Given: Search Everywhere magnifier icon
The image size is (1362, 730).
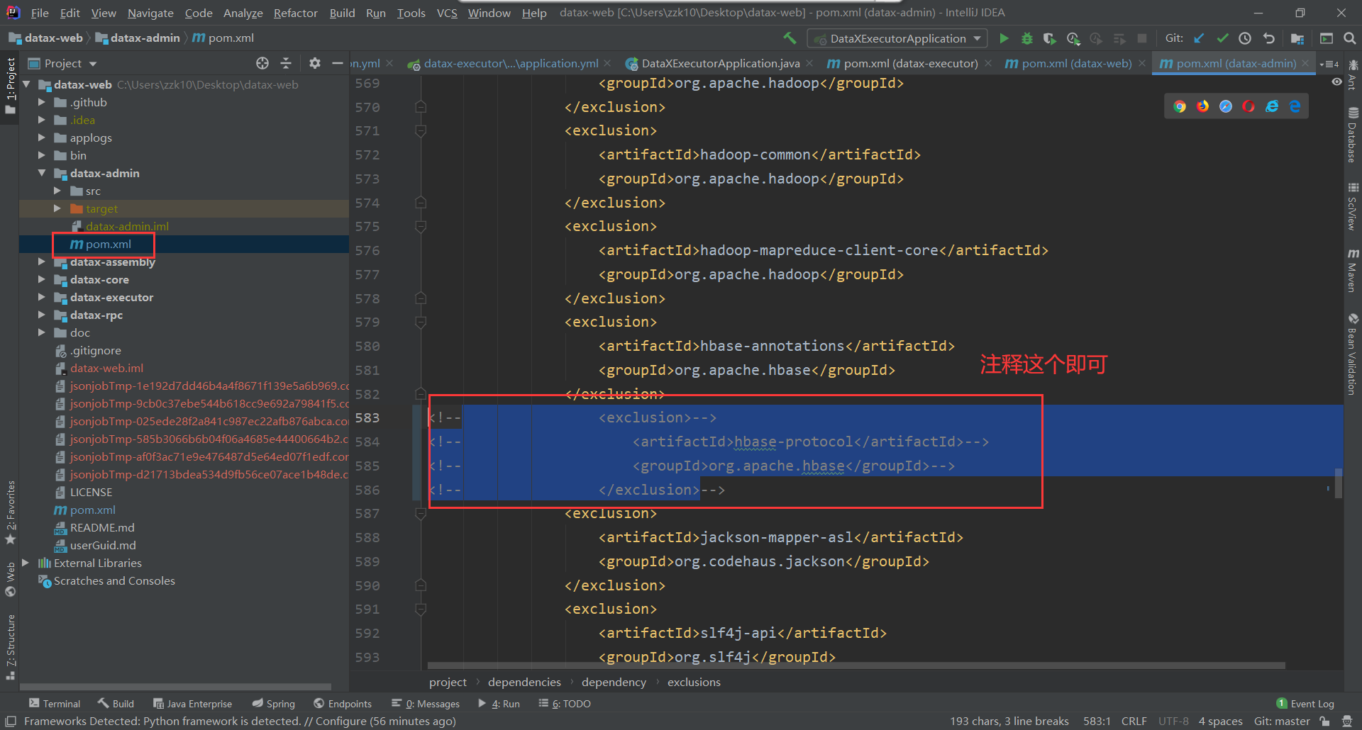Looking at the screenshot, I should 1349,38.
